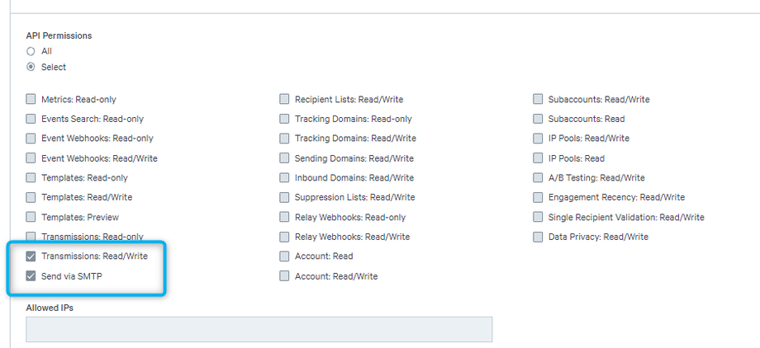Viewport: 760px width, 348px height.
Task: Enable Suppression Lists: Read/Write permission
Action: tap(284, 198)
